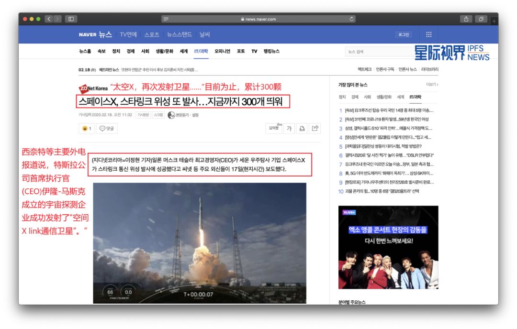The width and height of the screenshot is (517, 329).
Task: Click the VLIVE concert banner ad
Action: pos(388,247)
